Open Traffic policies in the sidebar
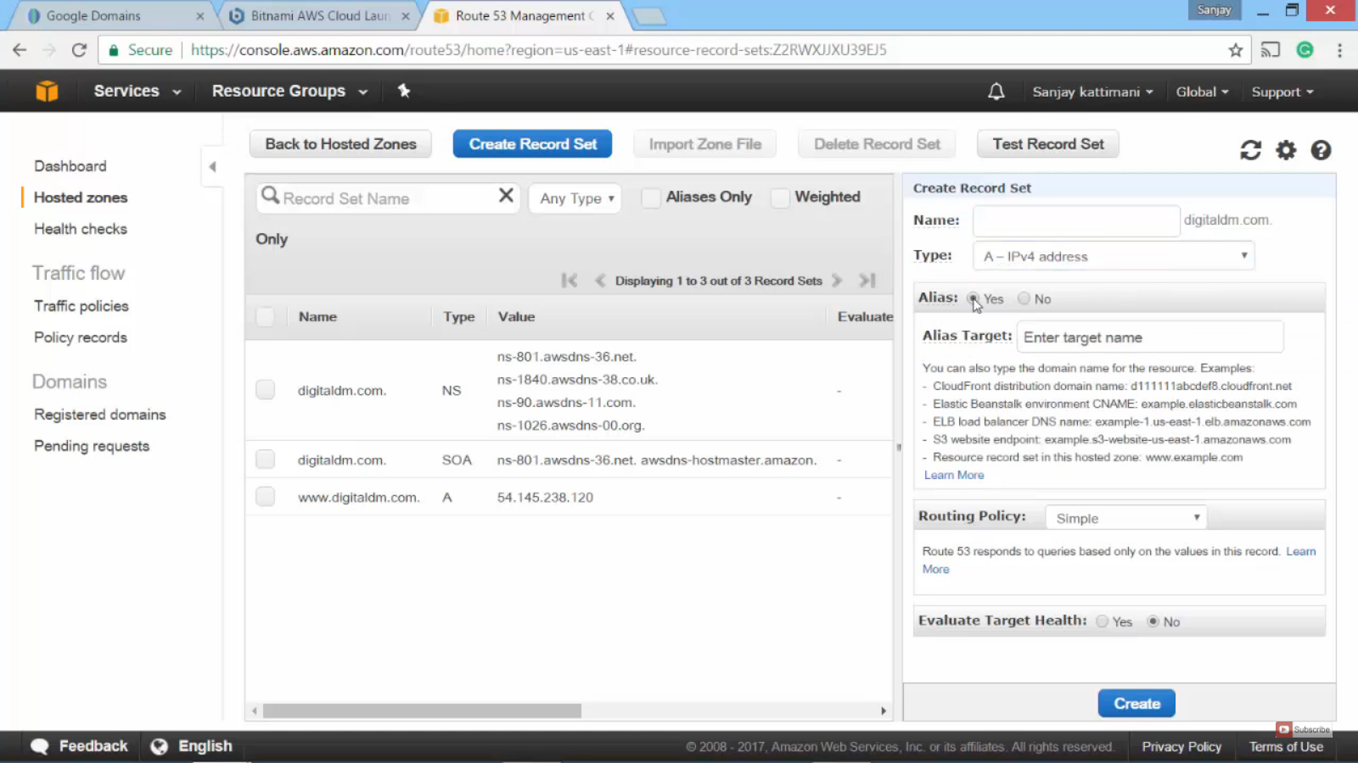Screen dimensions: 1358x763 [81, 306]
